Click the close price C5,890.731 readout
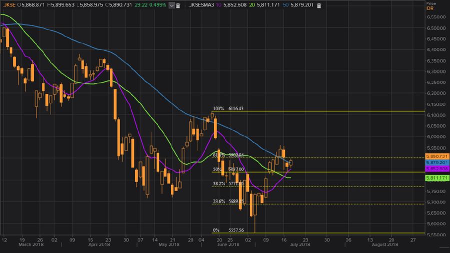This screenshot has height=253, width=450. point(118,5)
